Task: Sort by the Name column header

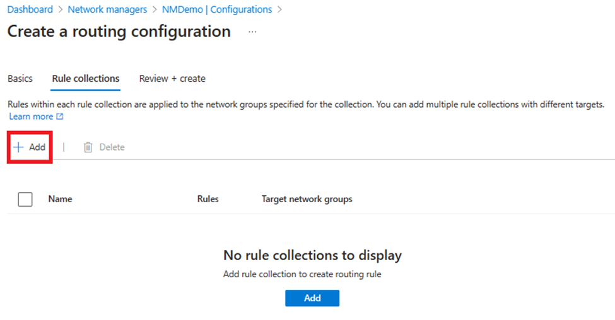Action: (x=60, y=199)
